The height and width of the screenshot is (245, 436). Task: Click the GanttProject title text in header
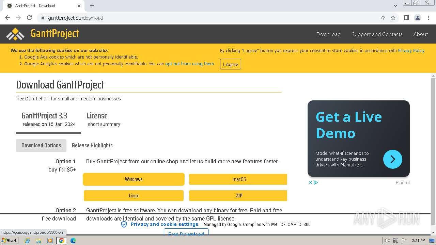[55, 34]
